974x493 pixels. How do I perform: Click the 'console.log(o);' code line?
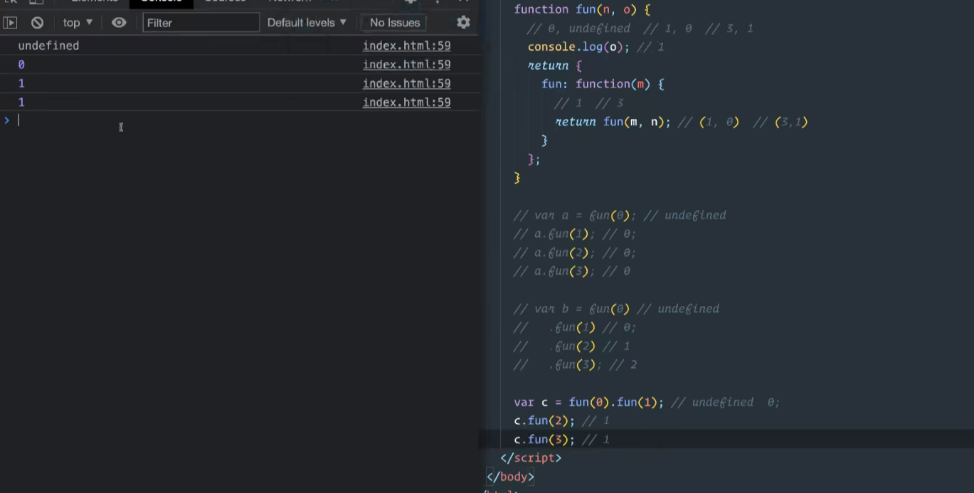(578, 47)
